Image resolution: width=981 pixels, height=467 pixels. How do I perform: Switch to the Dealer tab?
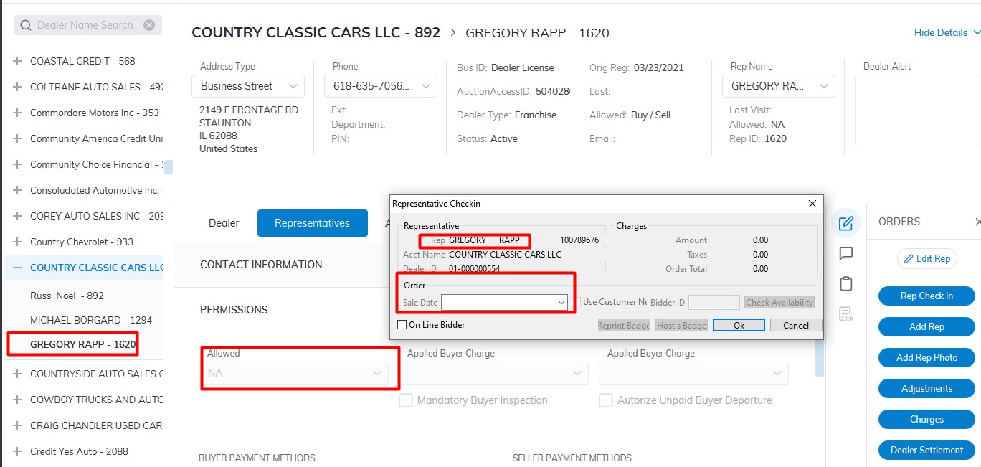224,223
